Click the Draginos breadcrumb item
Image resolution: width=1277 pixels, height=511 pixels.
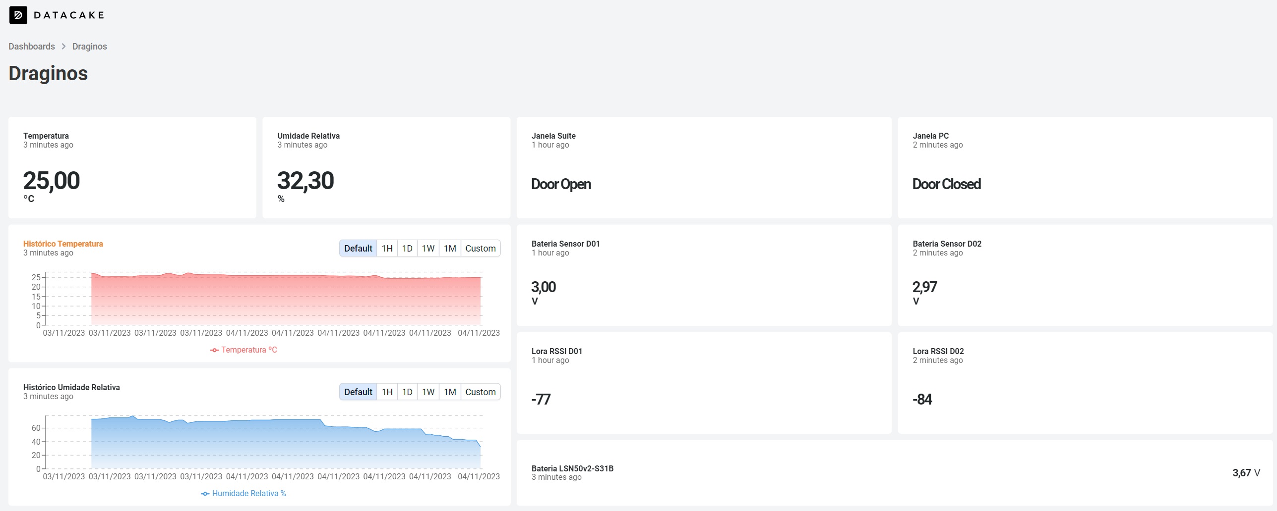pos(90,47)
